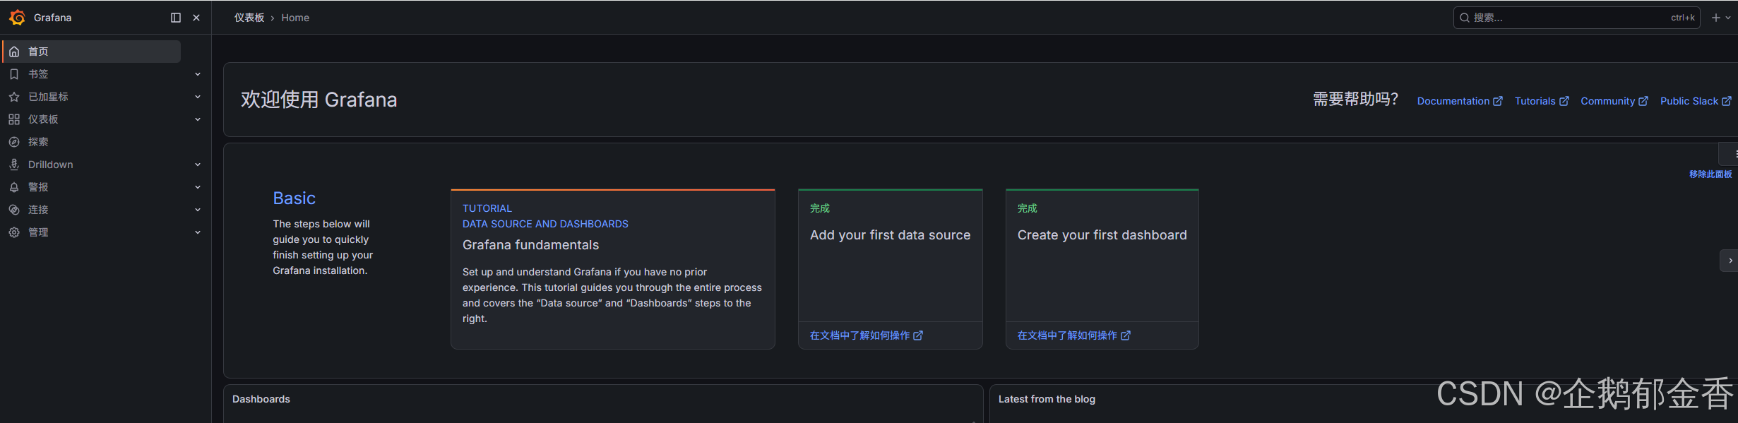Click the bell icon beside 警报
1738x423 pixels.
click(14, 187)
